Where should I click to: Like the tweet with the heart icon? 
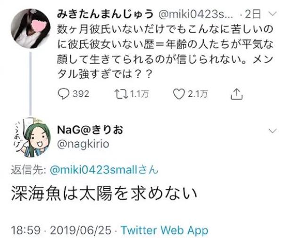[179, 94]
